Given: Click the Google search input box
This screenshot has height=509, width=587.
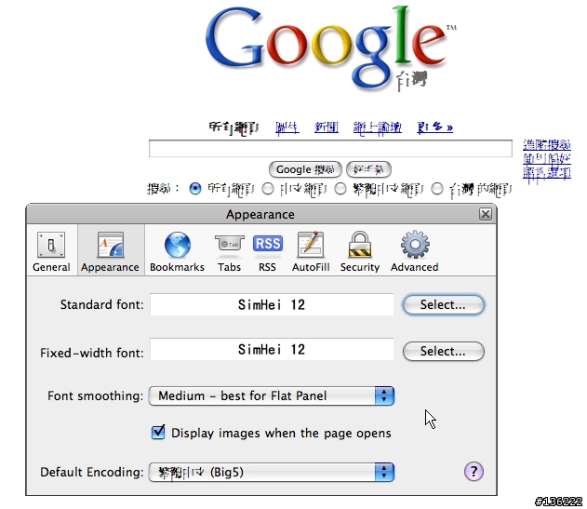Looking at the screenshot, I should click(330, 148).
